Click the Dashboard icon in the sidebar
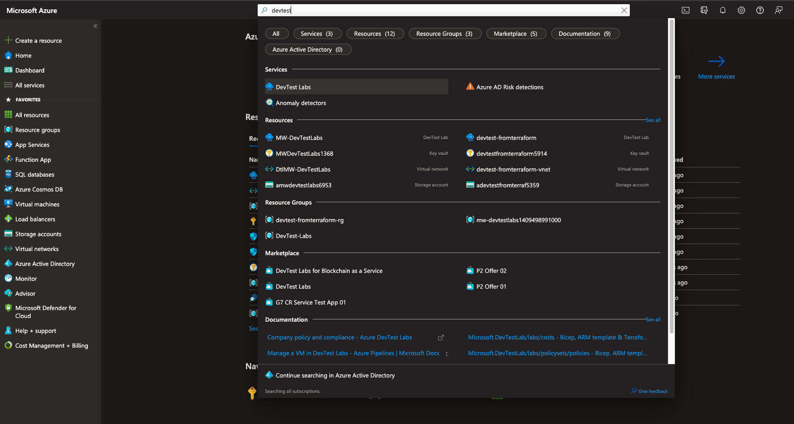 (8, 70)
